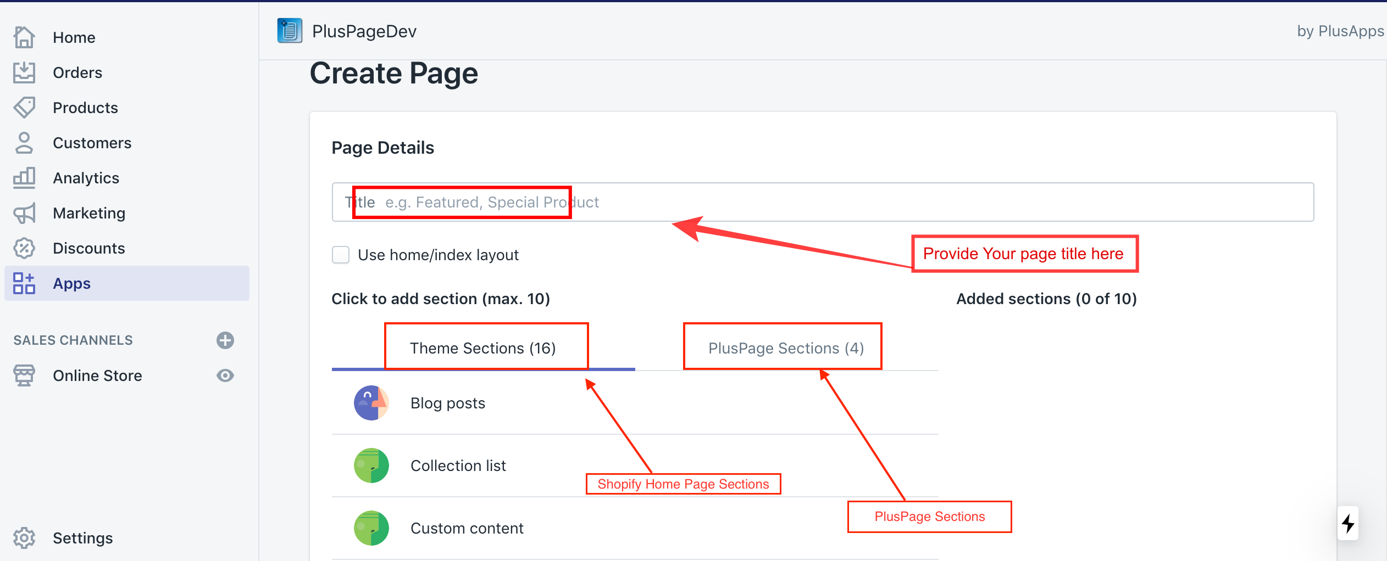Viewport: 1387px width, 561px height.
Task: Add the Blog posts section
Action: point(448,403)
